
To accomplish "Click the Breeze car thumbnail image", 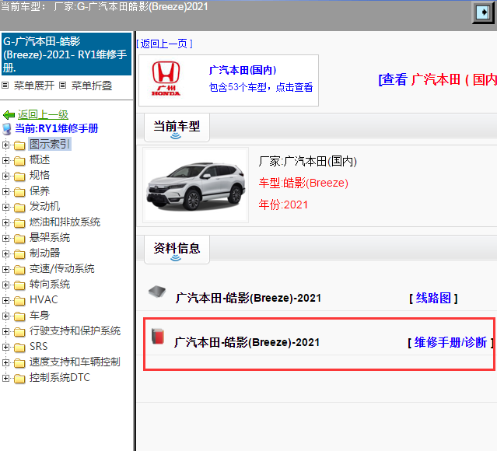I will click(195, 185).
